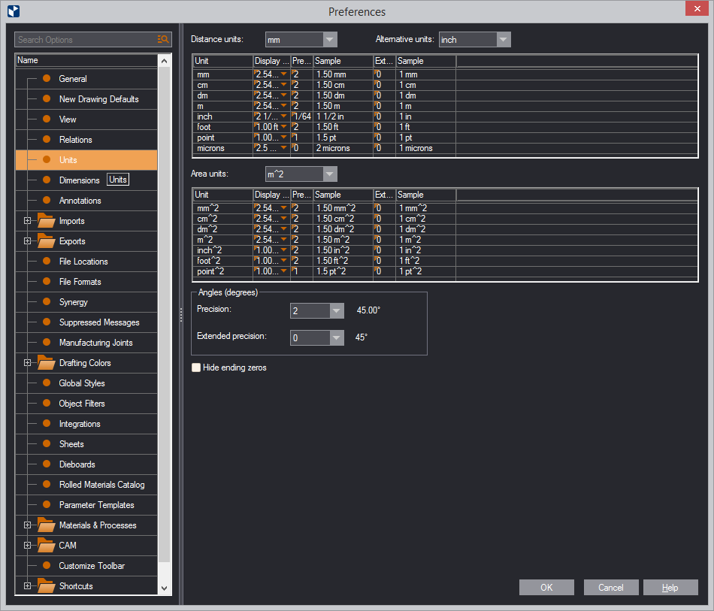Click the Drafting Colors folder icon
Viewport: 714px width, 611px height.
coord(46,363)
